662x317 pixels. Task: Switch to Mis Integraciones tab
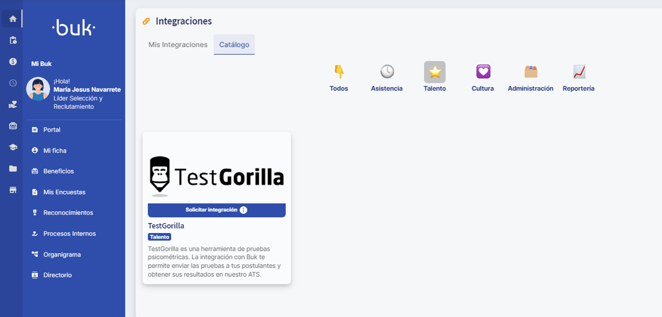tap(178, 45)
